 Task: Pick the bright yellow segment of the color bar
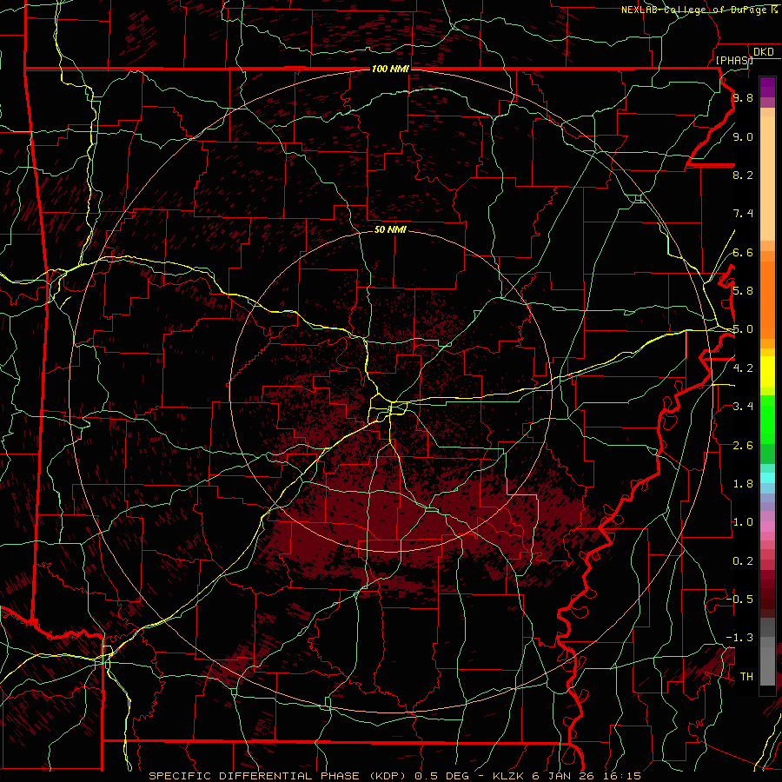pos(767,372)
